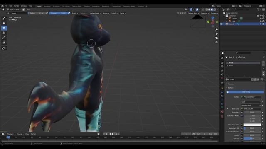Hide Mesh_0 using its eye icon
266x149 pixels.
pos(261,24)
